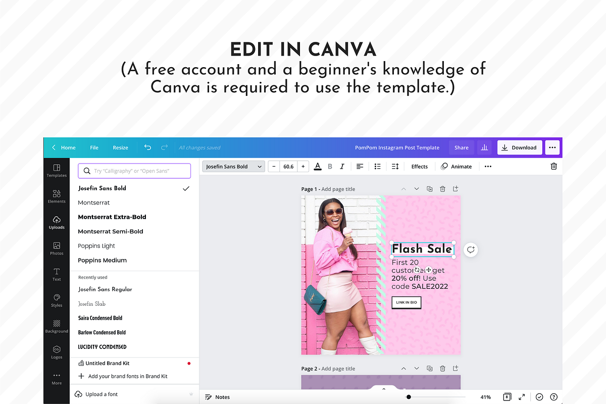Open the grid view page count button
Viewport: 606px width, 404px height.
[x=507, y=397]
